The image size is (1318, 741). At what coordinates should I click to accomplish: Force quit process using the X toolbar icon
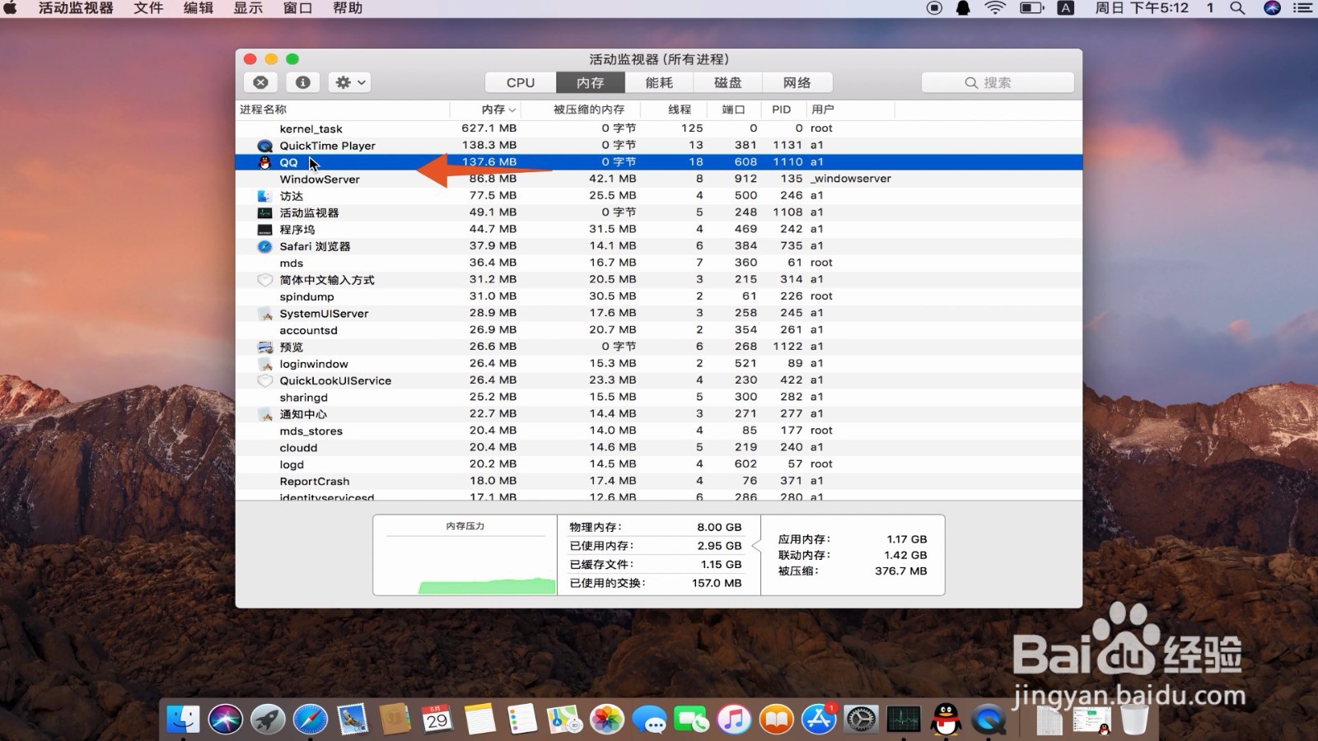(261, 82)
